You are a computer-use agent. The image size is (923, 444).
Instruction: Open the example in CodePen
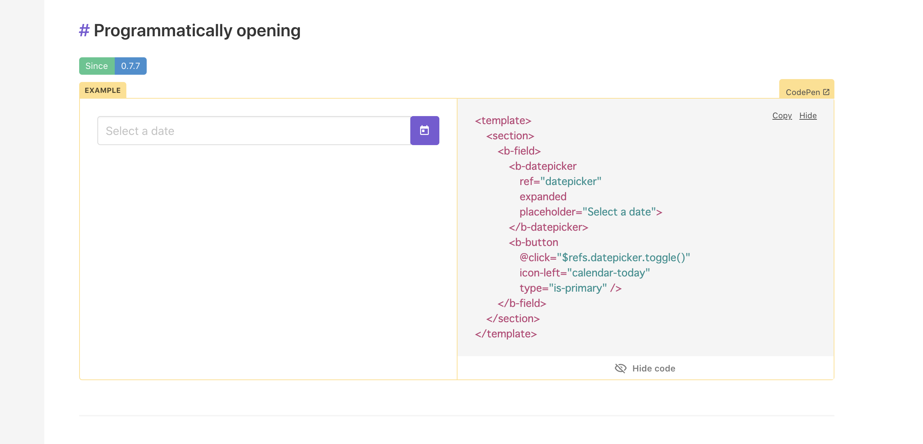point(803,92)
